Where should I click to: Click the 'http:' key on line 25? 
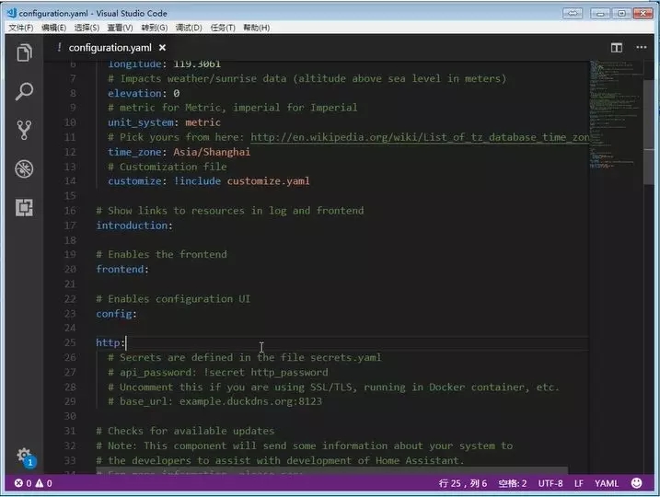pyautogui.click(x=110, y=343)
